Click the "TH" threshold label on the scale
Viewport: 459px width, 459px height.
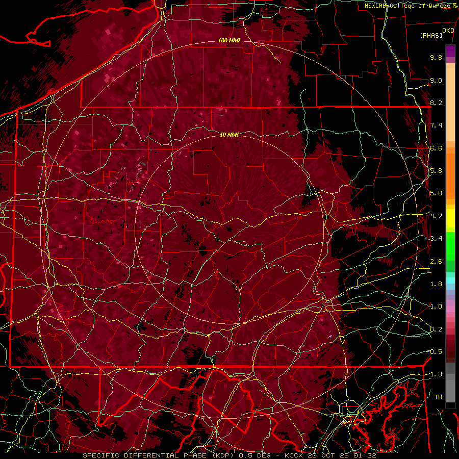point(438,397)
